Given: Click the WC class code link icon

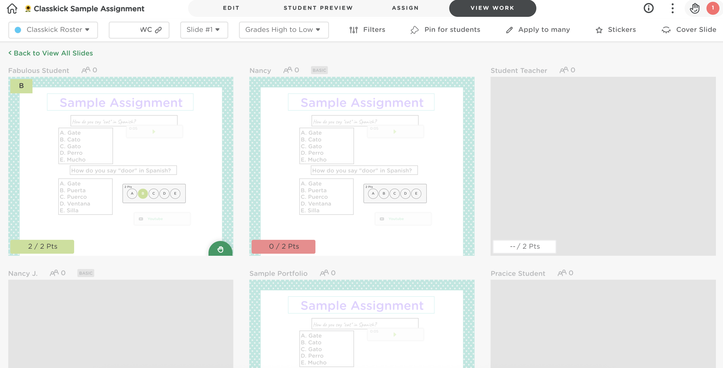Looking at the screenshot, I should (159, 30).
